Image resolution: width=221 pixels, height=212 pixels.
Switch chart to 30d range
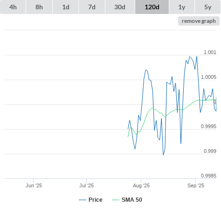tap(120, 7)
